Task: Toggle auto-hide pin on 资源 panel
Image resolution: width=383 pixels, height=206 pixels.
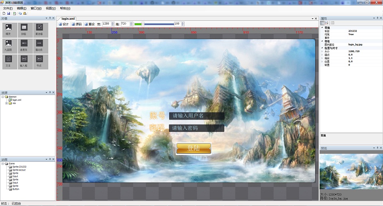Action: (50, 92)
